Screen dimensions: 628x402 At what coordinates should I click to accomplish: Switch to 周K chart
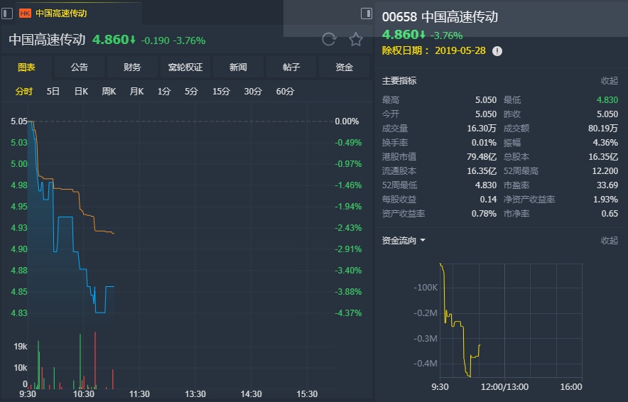pos(109,92)
